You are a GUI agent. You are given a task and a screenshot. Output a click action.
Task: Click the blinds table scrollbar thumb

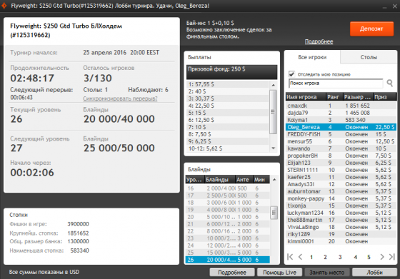tap(274, 213)
